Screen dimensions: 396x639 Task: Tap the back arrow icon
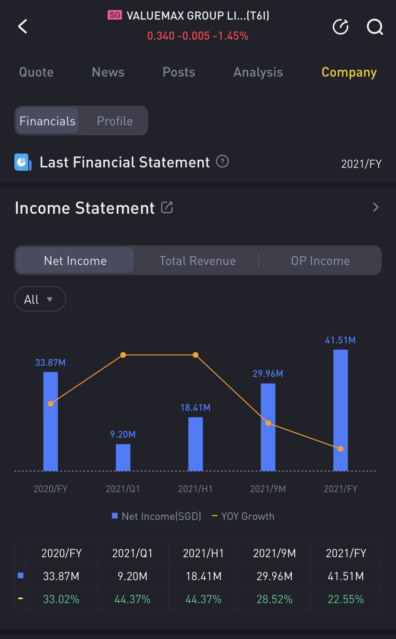coord(22,26)
